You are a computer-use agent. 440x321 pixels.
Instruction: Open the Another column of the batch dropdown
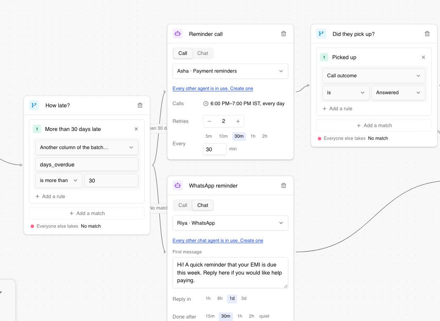click(x=87, y=147)
